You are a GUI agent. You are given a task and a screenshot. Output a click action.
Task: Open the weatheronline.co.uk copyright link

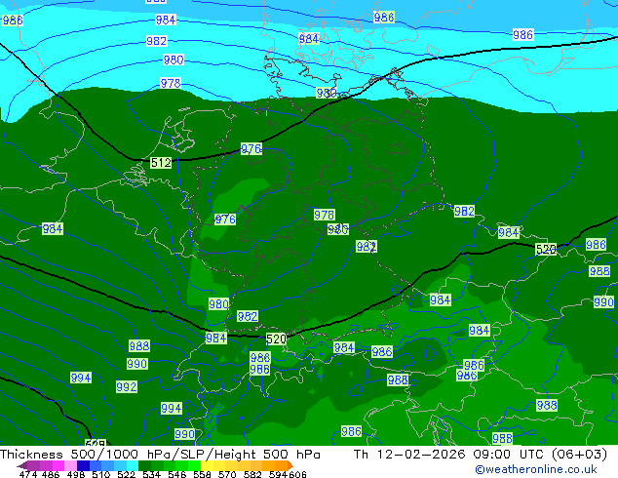tap(536, 470)
